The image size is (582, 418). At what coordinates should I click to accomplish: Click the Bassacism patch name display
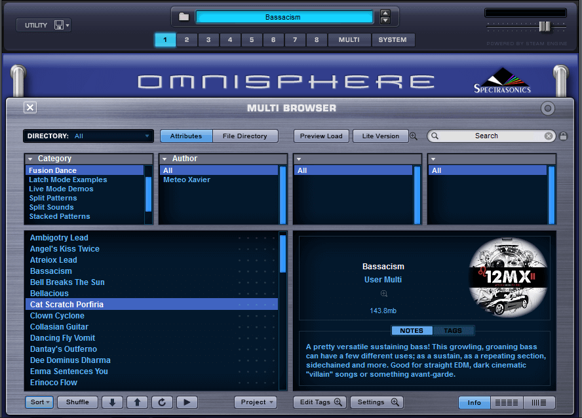tap(284, 17)
